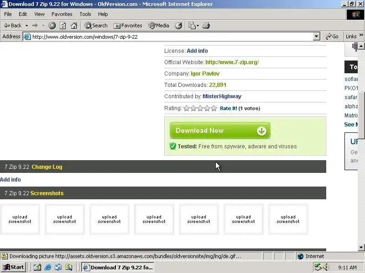Click the status bar warning icon

(x=4, y=256)
